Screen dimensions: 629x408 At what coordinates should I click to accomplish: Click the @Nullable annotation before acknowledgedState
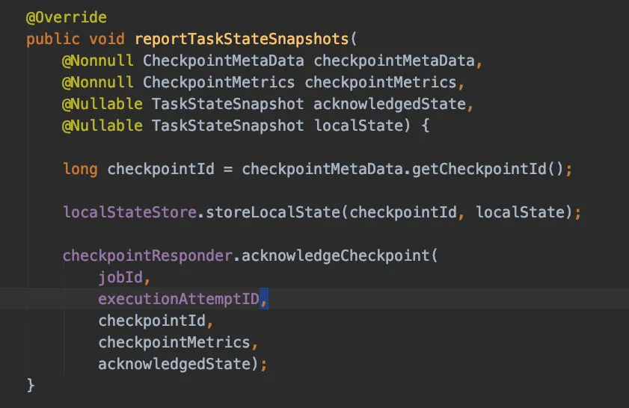click(x=102, y=104)
